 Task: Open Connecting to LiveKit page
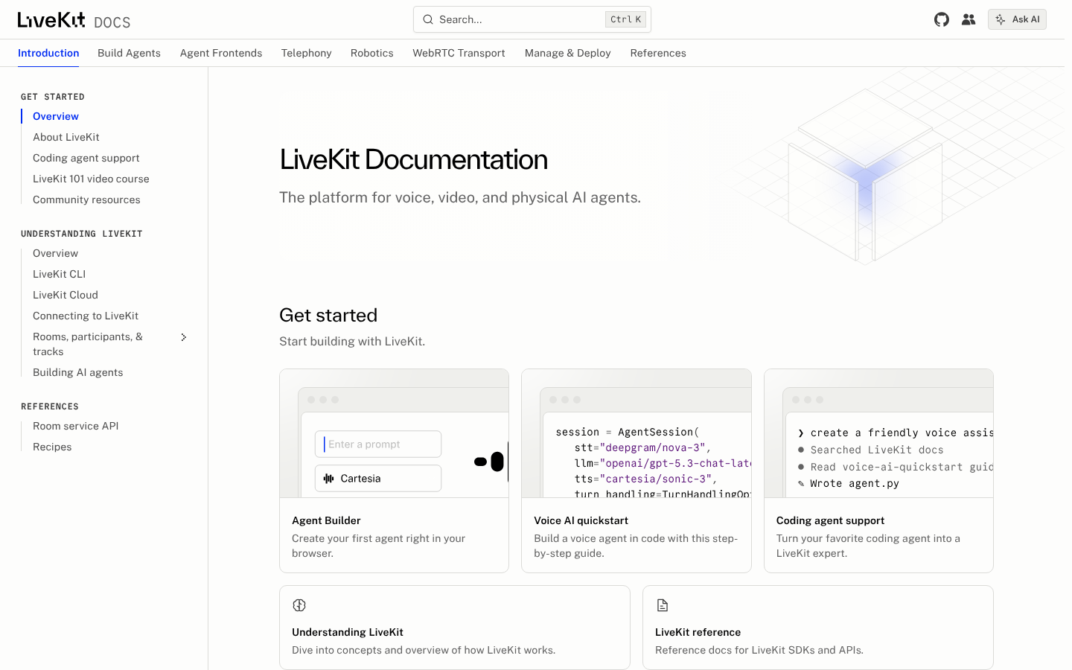(86, 316)
